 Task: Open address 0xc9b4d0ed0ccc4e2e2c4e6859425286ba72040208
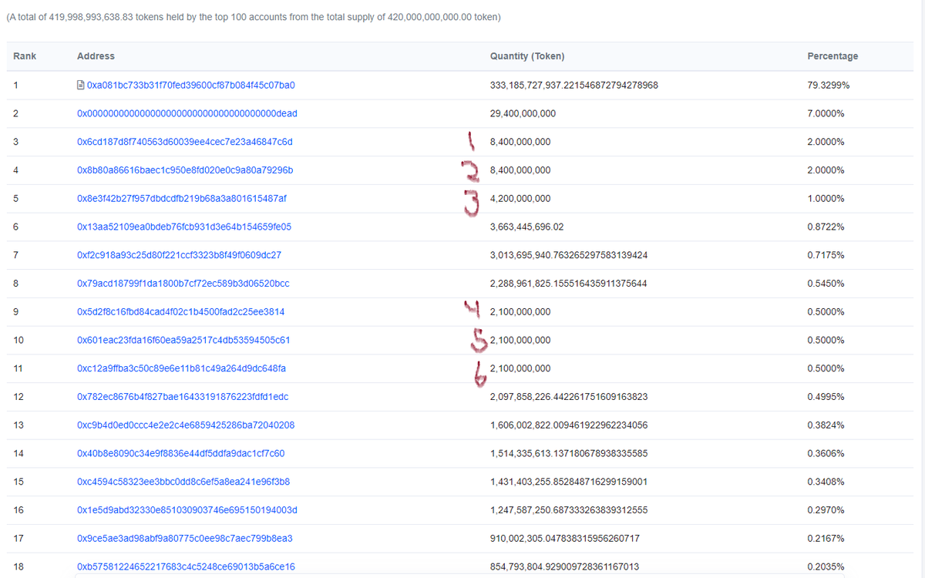click(186, 425)
